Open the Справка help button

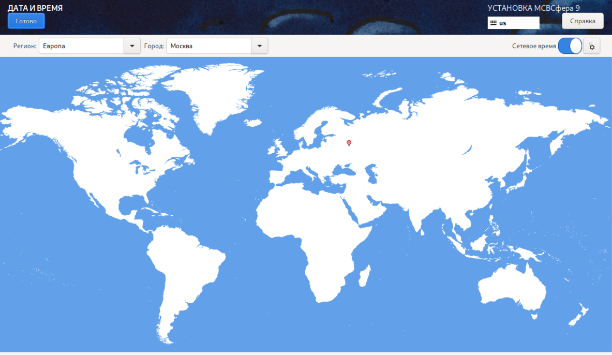pos(583,21)
